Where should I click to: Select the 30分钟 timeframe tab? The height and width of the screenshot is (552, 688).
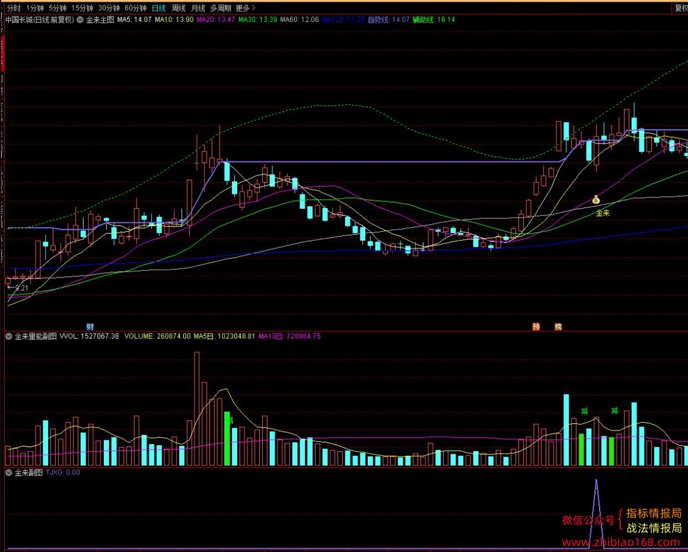(109, 8)
